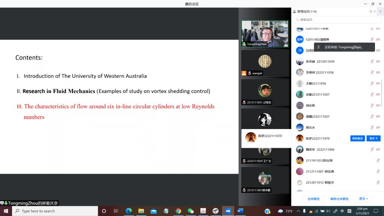The width and height of the screenshot is (384, 216).
Task: Open the bottom 更多 dropdown in members panel
Action: [x=363, y=199]
